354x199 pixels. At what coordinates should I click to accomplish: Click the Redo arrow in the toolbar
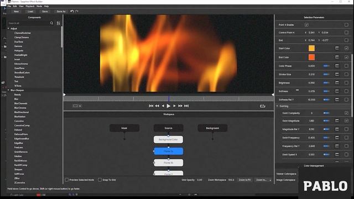click(x=77, y=11)
